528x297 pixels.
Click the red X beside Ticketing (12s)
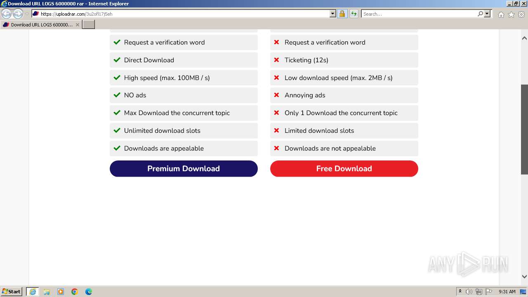point(276,60)
